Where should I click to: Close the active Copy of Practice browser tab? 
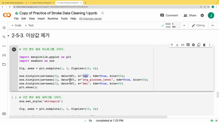click(81, 3)
